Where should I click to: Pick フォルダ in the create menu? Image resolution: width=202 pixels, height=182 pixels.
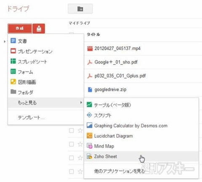[x=46, y=92]
